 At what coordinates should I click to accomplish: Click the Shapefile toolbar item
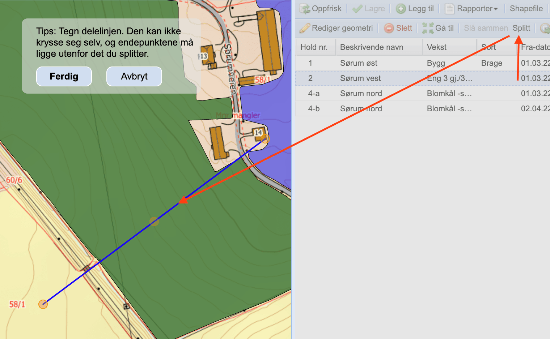(526, 9)
